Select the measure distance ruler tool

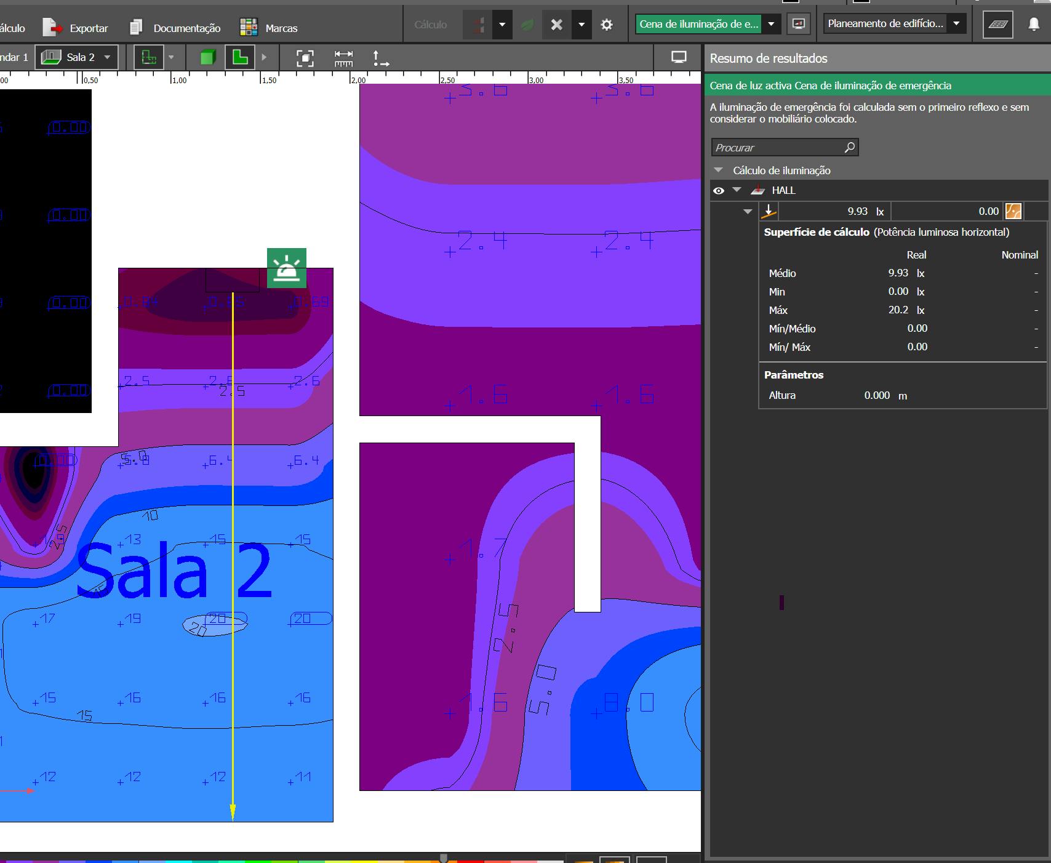343,58
